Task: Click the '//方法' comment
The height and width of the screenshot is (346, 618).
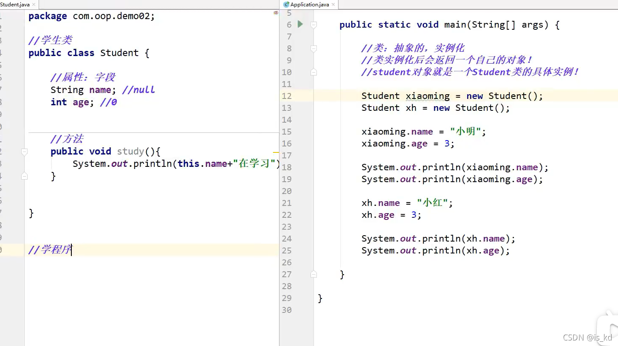Action: (67, 139)
